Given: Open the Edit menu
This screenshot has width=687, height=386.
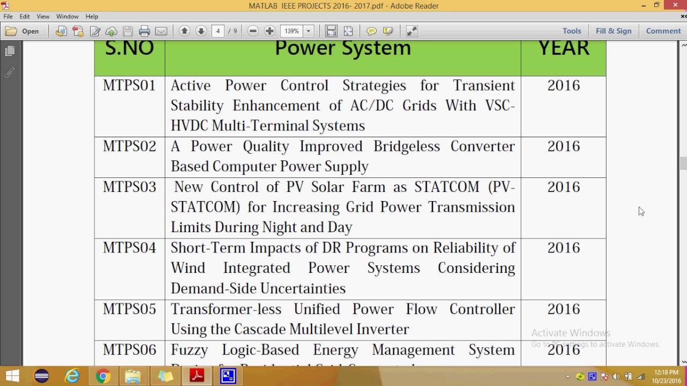Looking at the screenshot, I should click(25, 17).
